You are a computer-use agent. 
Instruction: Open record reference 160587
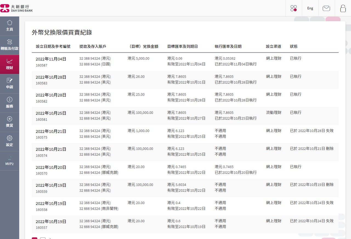41,65
